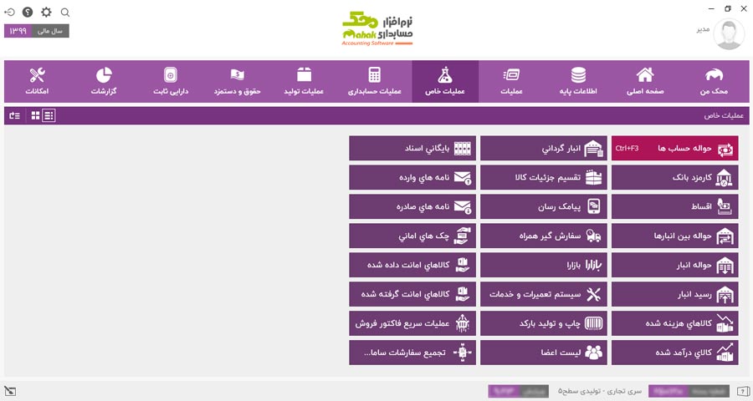Open the اطلاعات پایه menu

pyautogui.click(x=578, y=81)
